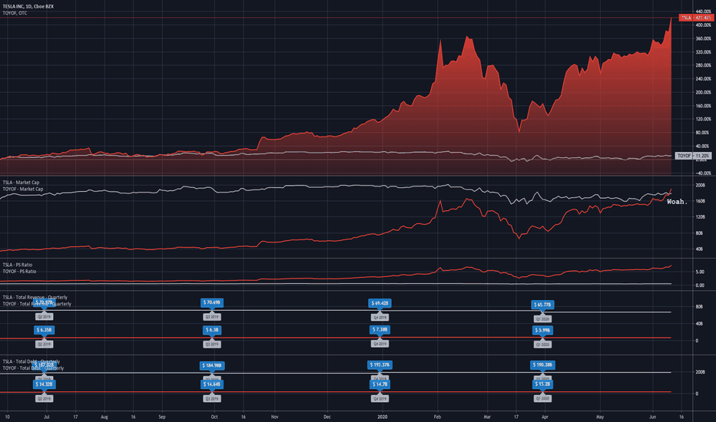Click the $14.32B total debt marker
Viewport: 716px width, 422px height.
click(x=45, y=384)
